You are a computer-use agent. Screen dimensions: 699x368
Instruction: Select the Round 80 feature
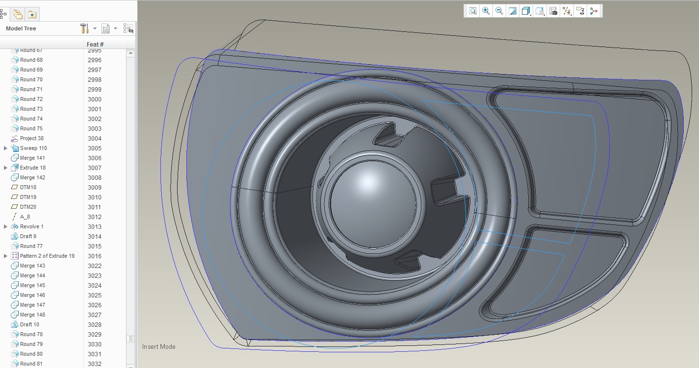(x=31, y=354)
